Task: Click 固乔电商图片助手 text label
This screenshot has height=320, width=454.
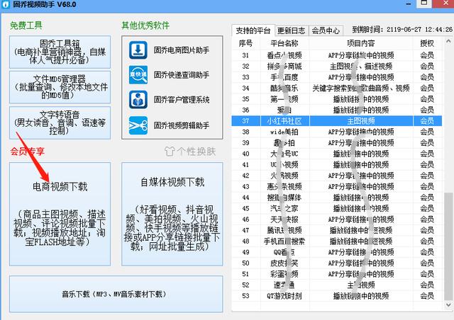Action: (182, 50)
